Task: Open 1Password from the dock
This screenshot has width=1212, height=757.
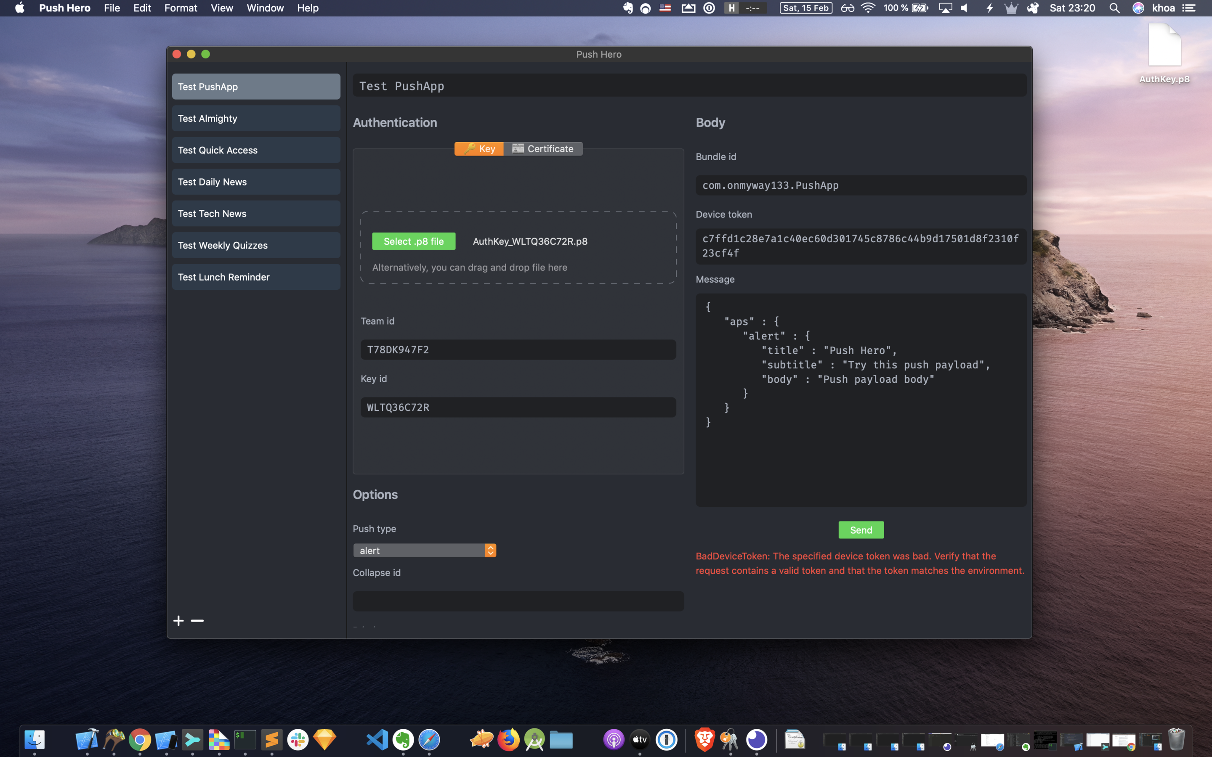Action: (x=667, y=739)
